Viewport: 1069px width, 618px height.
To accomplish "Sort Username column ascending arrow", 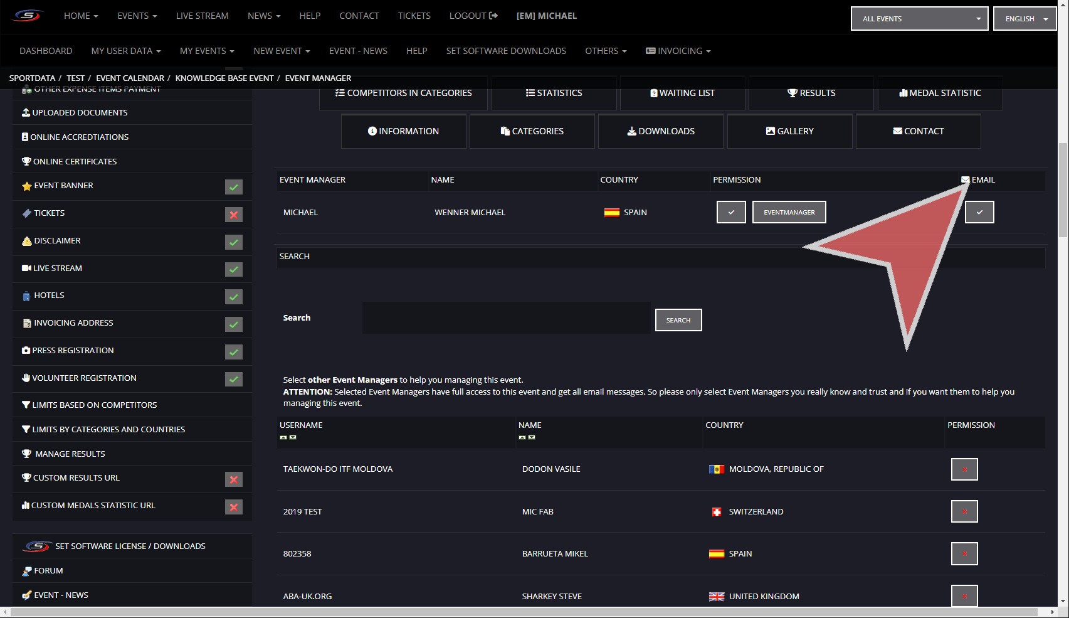I will tap(283, 437).
